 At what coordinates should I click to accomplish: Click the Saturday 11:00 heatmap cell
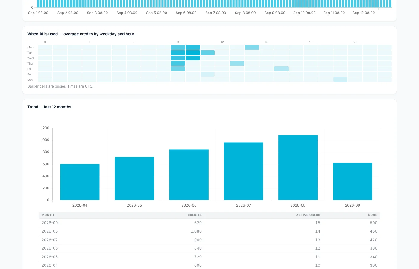click(x=207, y=74)
